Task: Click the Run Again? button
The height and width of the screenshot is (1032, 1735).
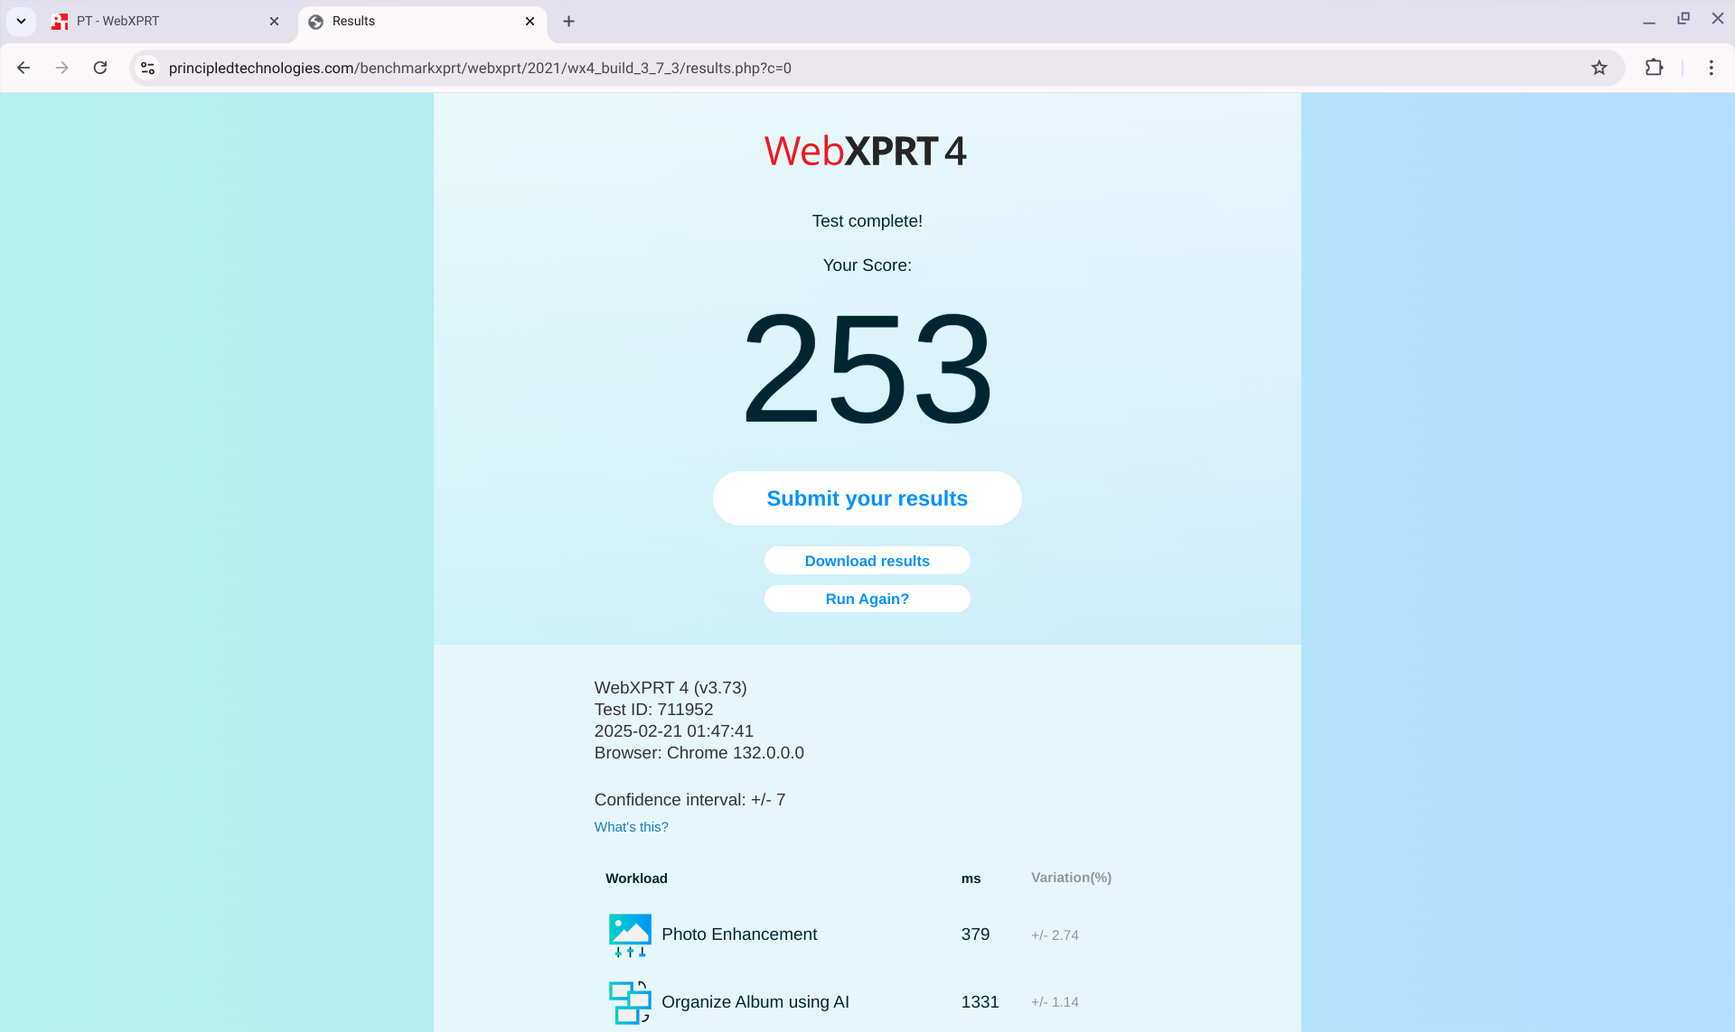Action: click(x=867, y=599)
